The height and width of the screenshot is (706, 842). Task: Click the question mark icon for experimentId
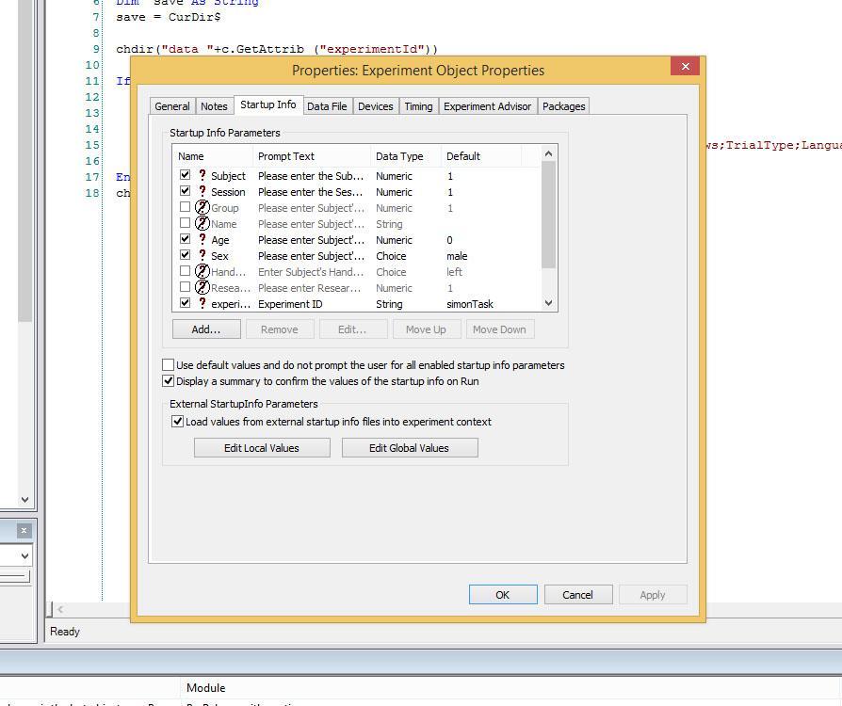202,303
